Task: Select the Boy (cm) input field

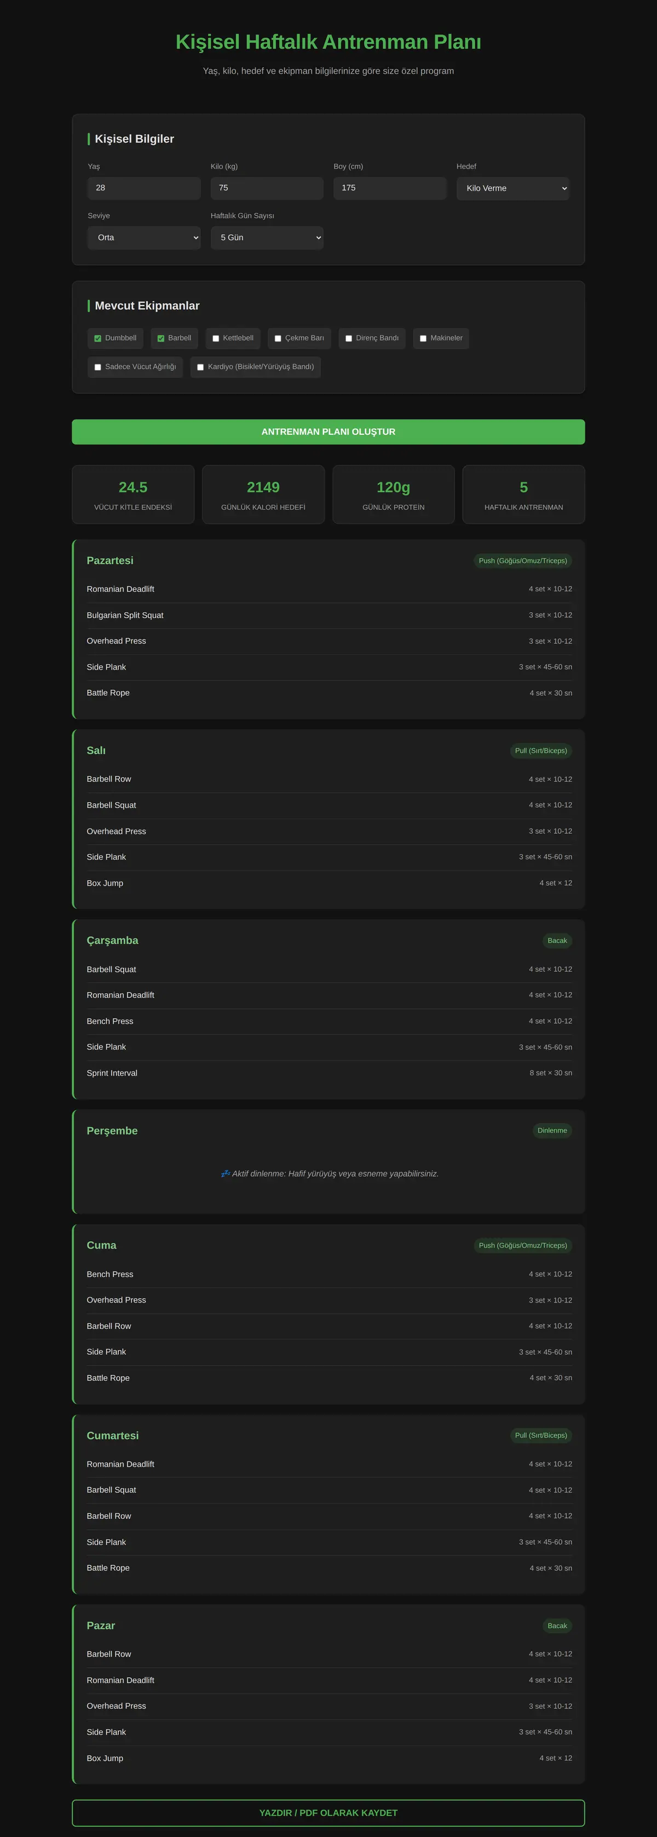Action: (390, 188)
